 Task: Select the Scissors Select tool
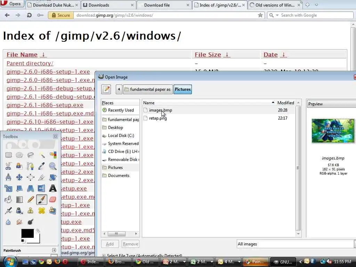pyautogui.click(x=8, y=166)
